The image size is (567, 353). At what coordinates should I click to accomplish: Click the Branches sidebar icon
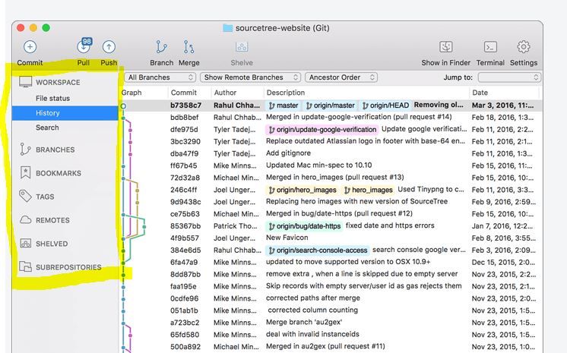pos(25,150)
